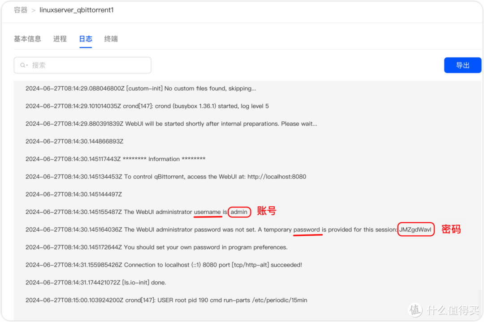
Task: Click the empty timestamp line 08:14:30.145144497Z
Action: point(74,195)
